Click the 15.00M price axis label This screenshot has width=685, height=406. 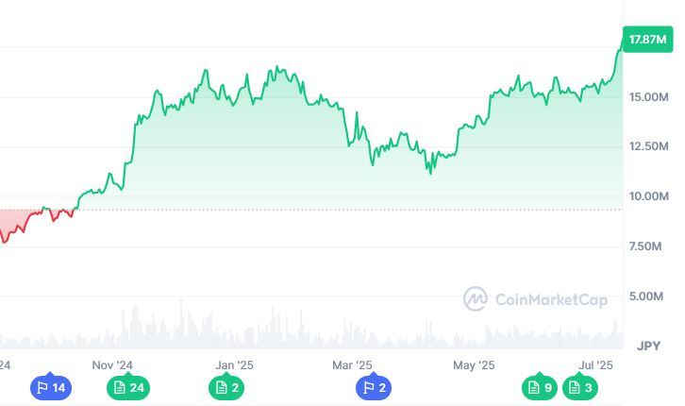(649, 97)
